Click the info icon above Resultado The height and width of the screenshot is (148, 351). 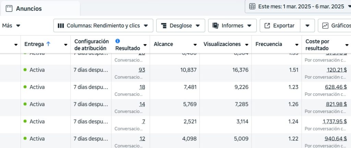[x=118, y=41]
